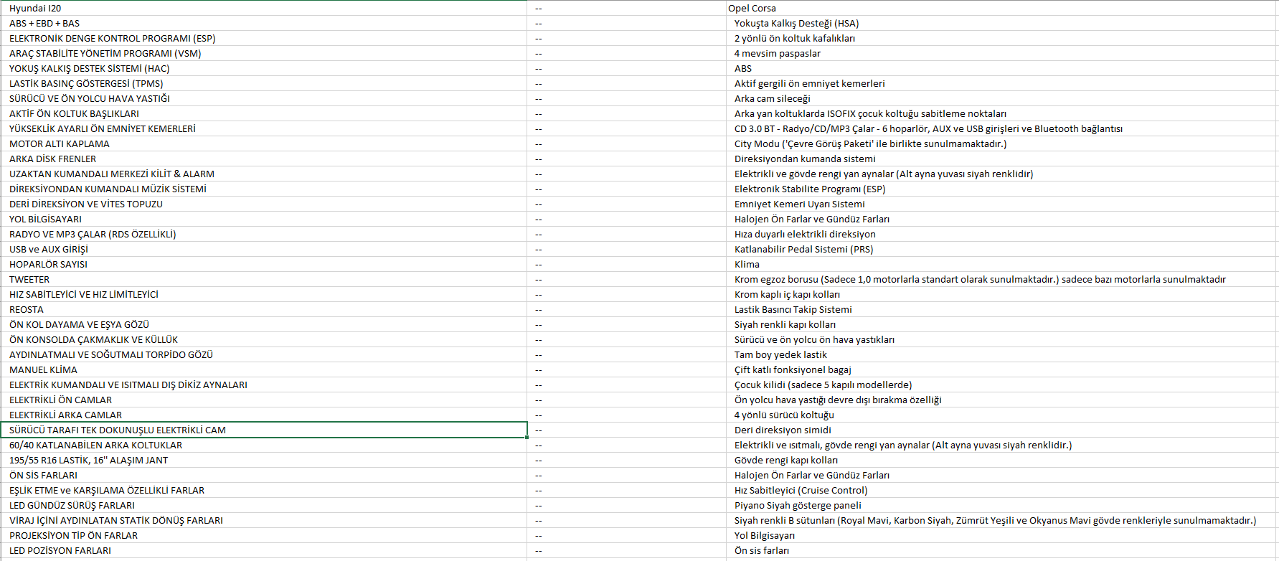Image resolution: width=1279 pixels, height=561 pixels.
Task: Select Piyano Siyah gösterge paneli cell
Action: tap(1001, 505)
